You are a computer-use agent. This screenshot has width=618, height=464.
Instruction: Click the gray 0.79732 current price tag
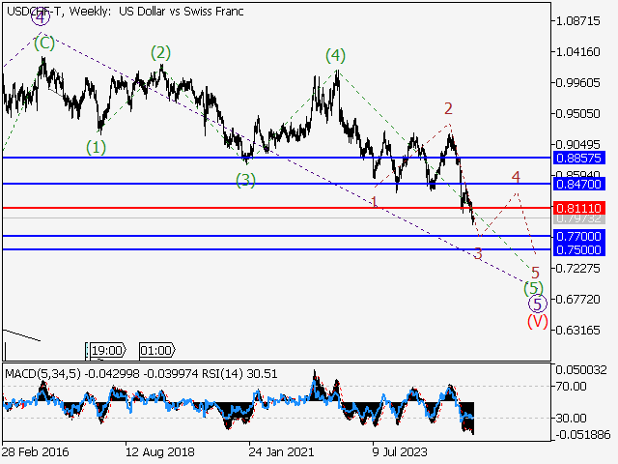[579, 219]
